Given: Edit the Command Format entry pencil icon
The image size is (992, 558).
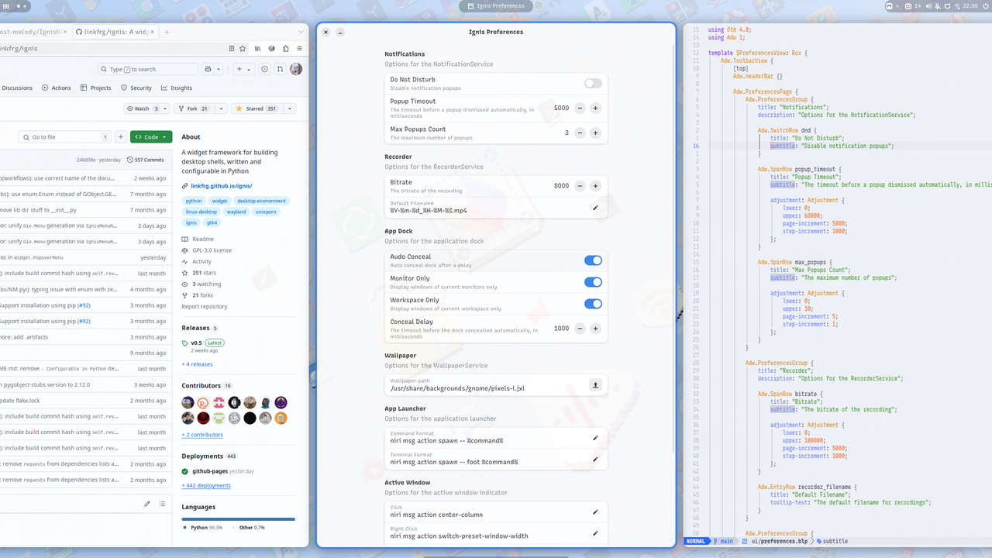Looking at the screenshot, I should tap(595, 438).
